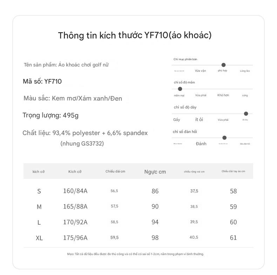Click the 165/88A size cell
The width and height of the screenshot is (277, 275).
pos(75,206)
